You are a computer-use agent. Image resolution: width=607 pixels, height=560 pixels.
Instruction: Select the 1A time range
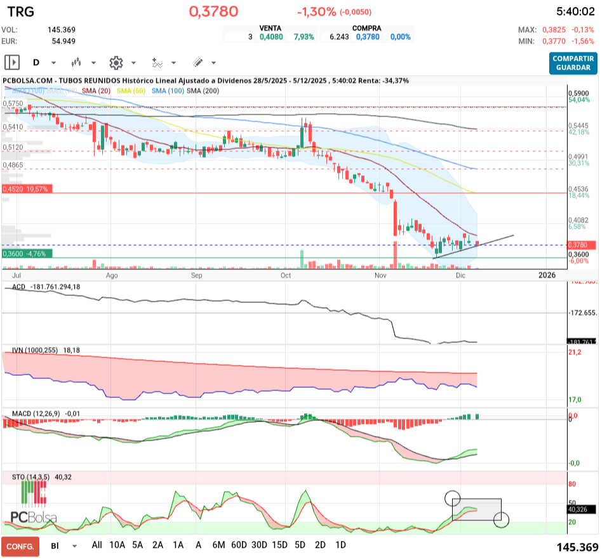tap(178, 545)
